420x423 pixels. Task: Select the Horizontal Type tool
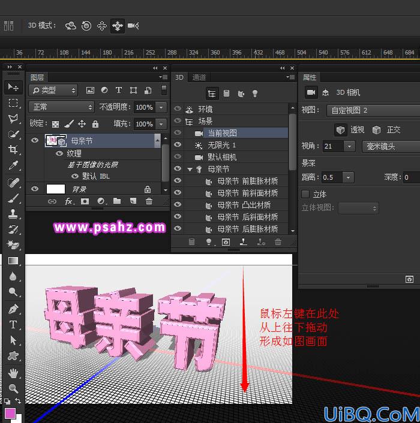coord(13,325)
